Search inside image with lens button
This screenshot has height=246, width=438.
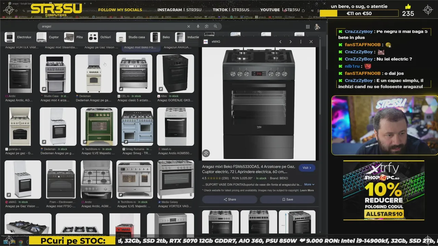206,153
